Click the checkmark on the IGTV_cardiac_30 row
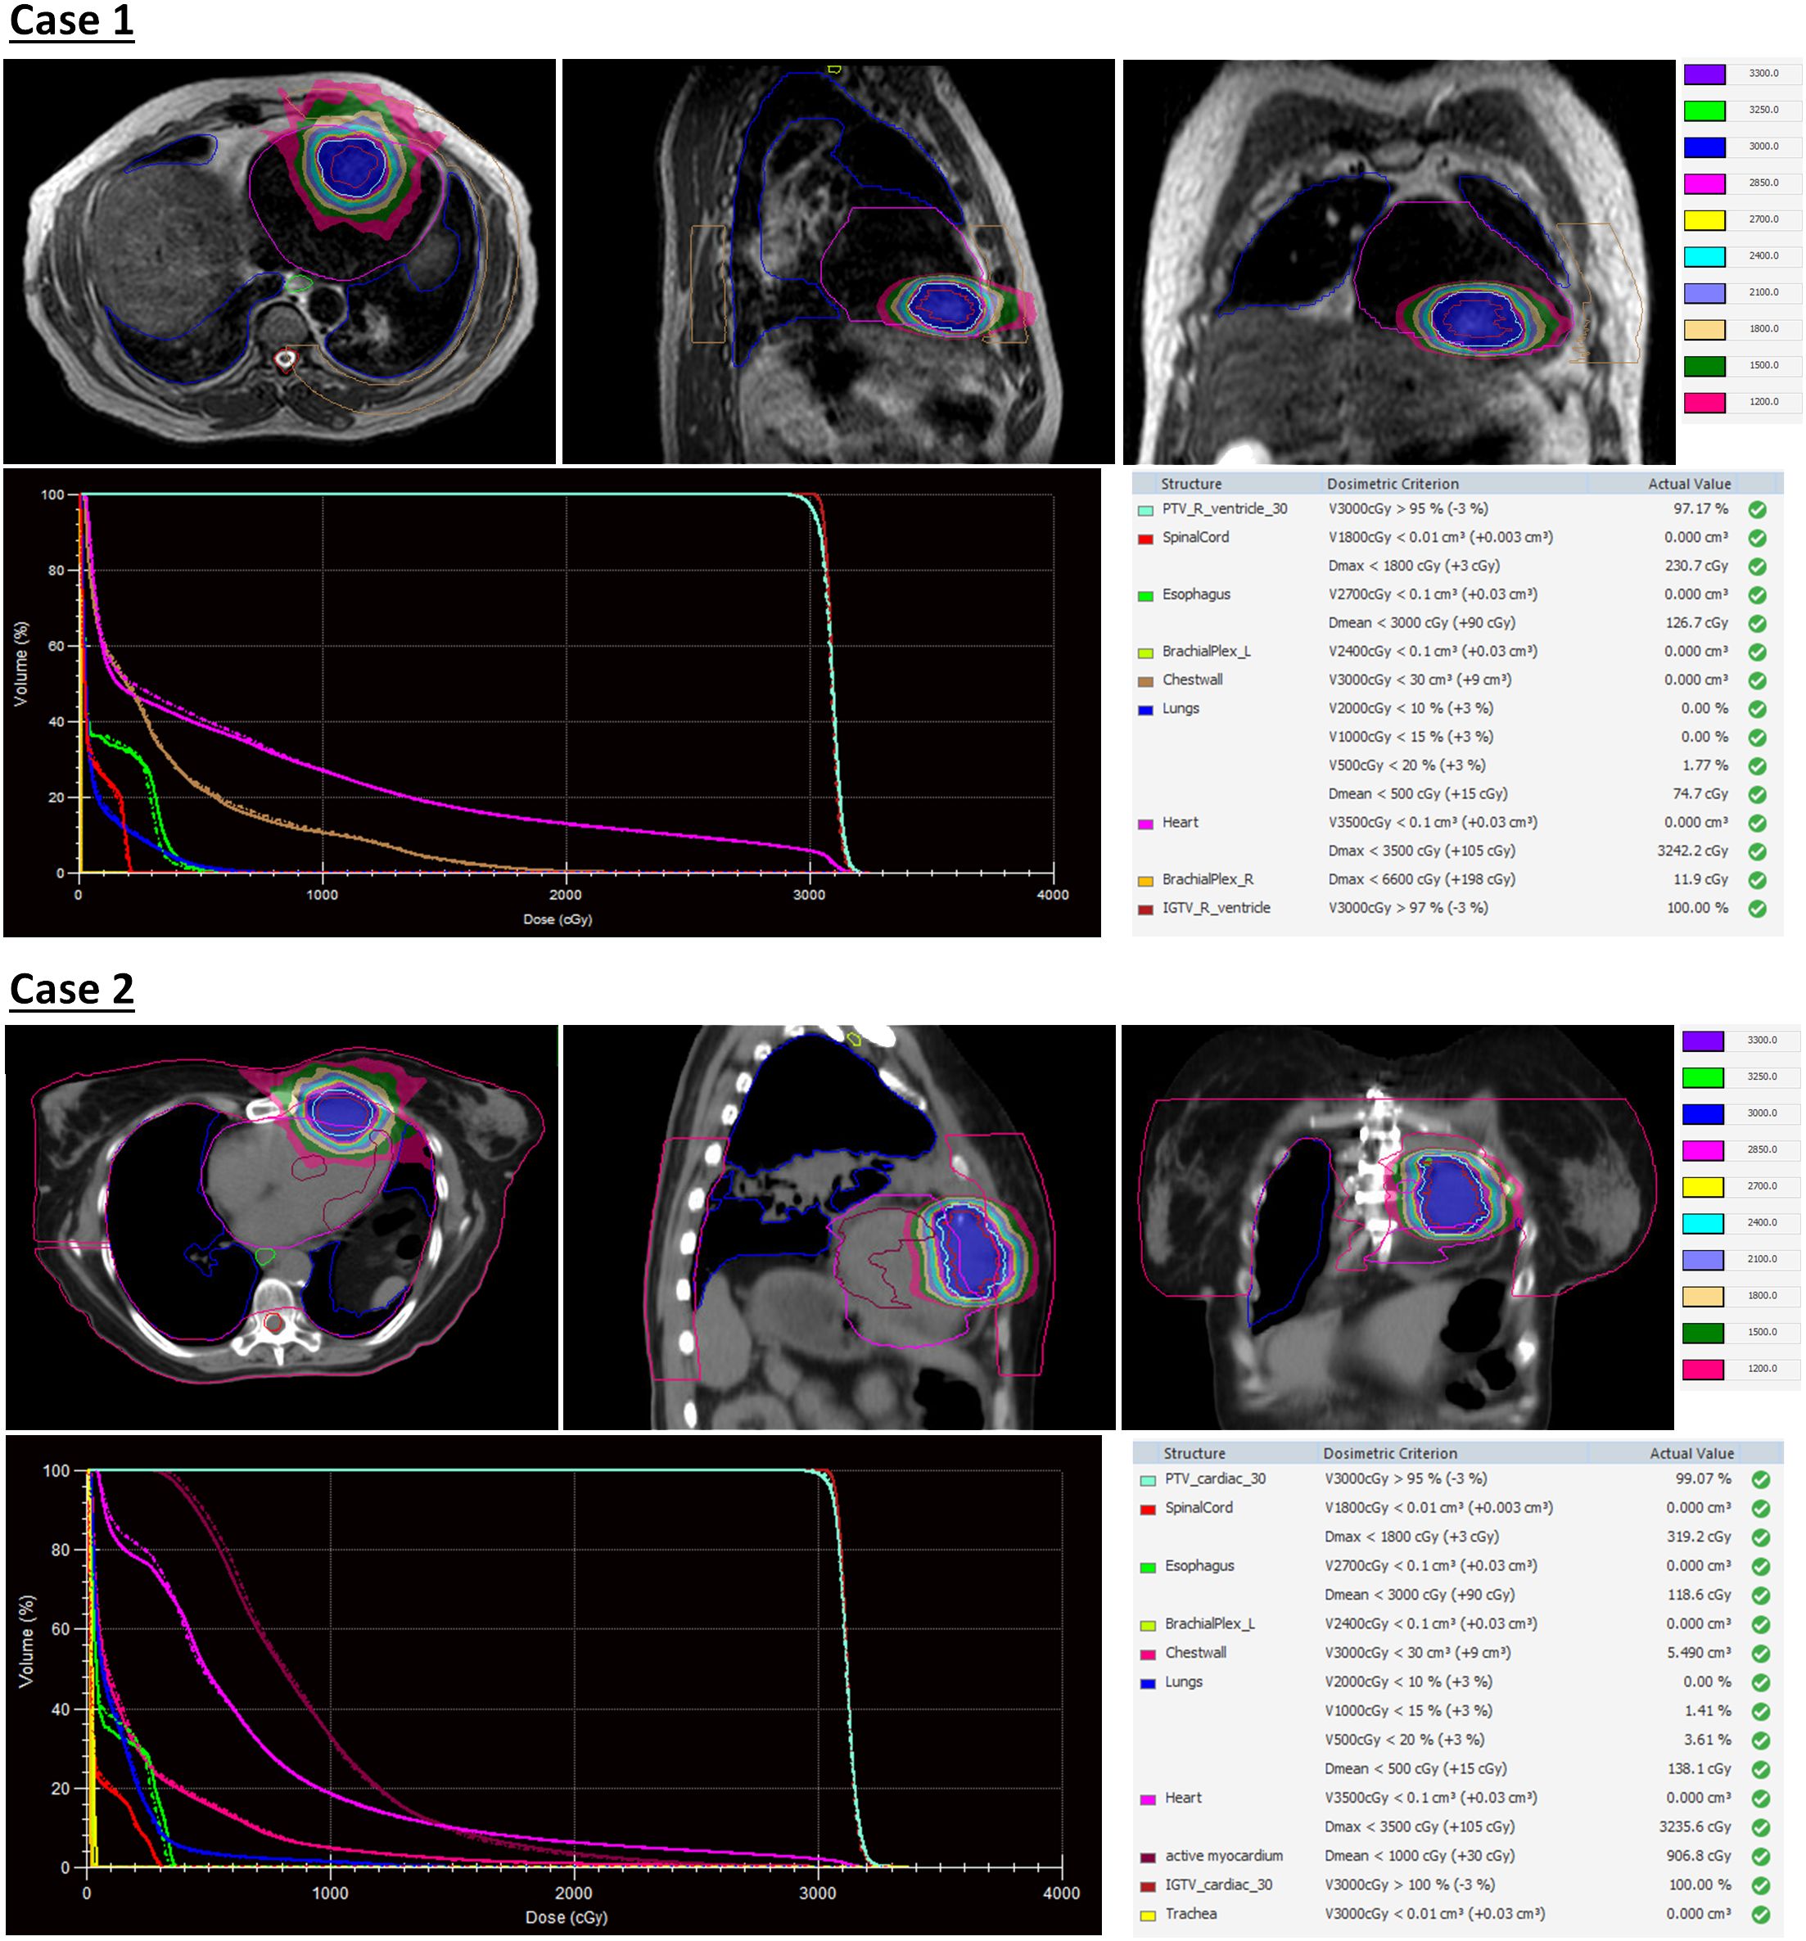Viewport: 1806px width, 1941px height. click(1760, 1885)
